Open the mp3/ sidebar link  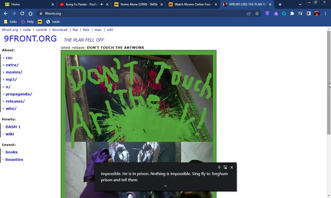pos(11,79)
